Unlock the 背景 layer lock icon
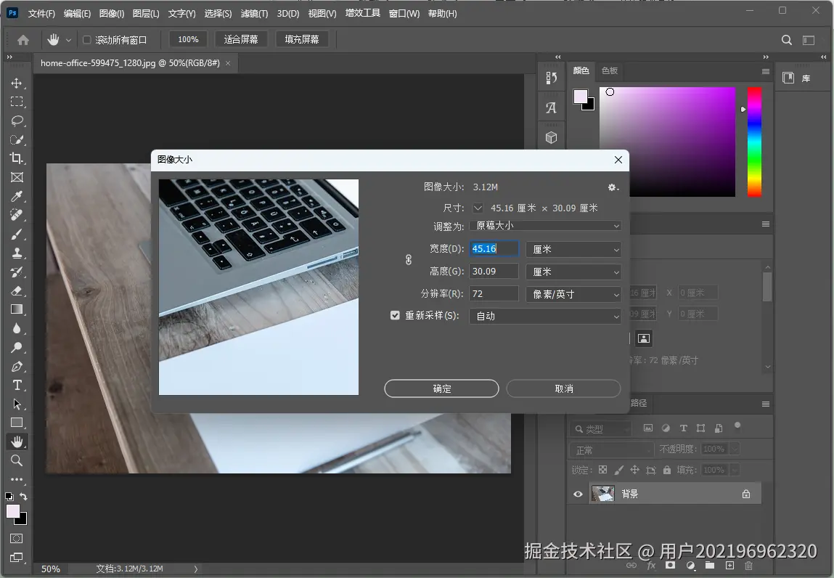Image resolution: width=834 pixels, height=578 pixels. click(x=745, y=494)
